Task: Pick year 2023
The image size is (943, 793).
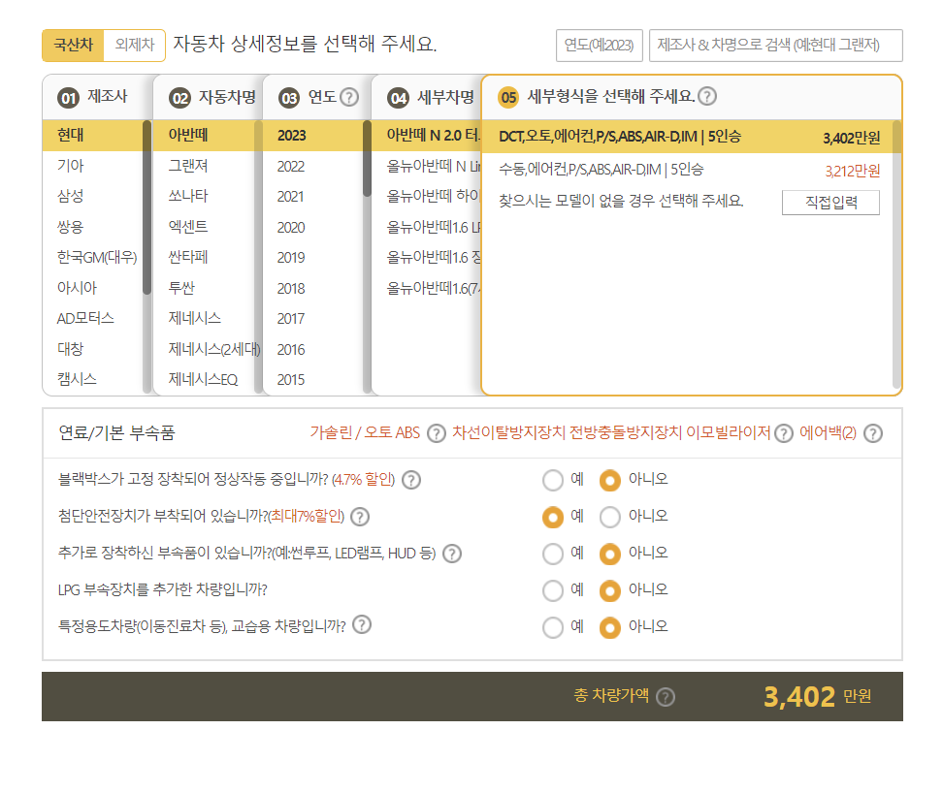Action: click(313, 135)
